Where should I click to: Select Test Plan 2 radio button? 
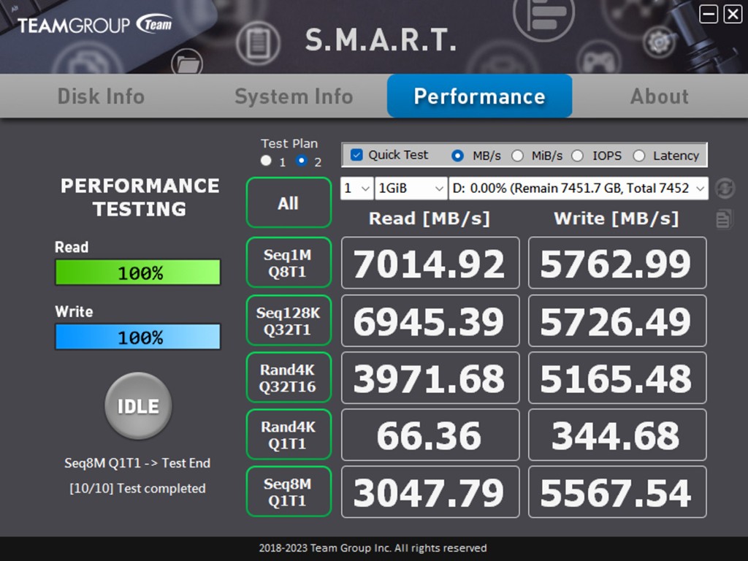pyautogui.click(x=302, y=161)
